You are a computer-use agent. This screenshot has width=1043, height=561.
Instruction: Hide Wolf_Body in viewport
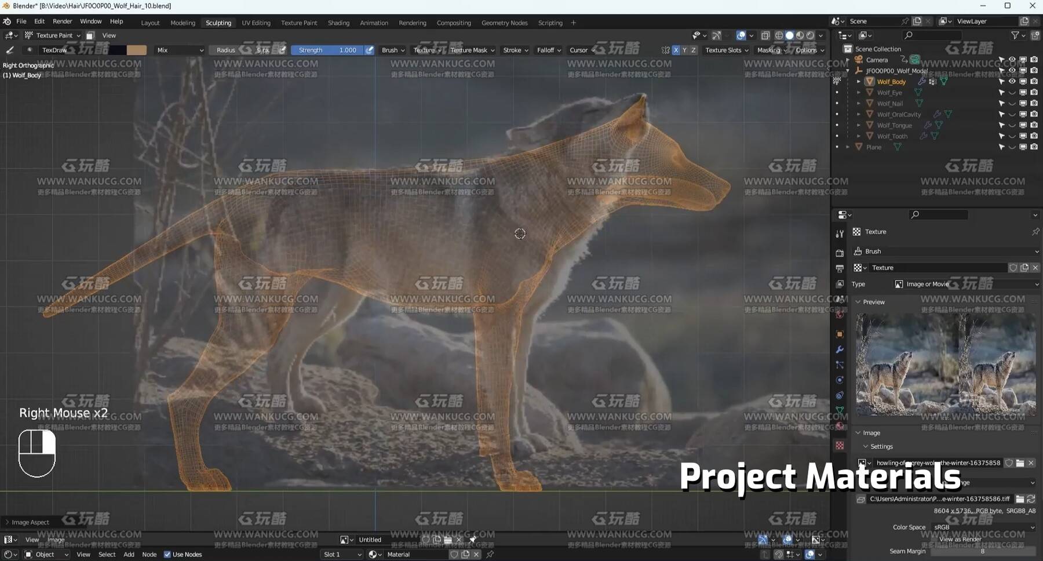pos(1012,82)
